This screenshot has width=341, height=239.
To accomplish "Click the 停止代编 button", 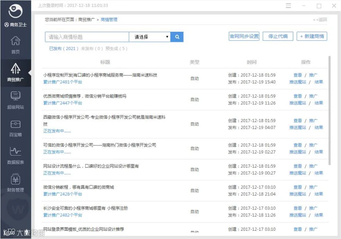I will click(278, 36).
